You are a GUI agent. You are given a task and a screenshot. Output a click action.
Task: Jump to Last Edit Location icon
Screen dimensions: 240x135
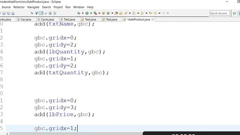coord(151,13)
